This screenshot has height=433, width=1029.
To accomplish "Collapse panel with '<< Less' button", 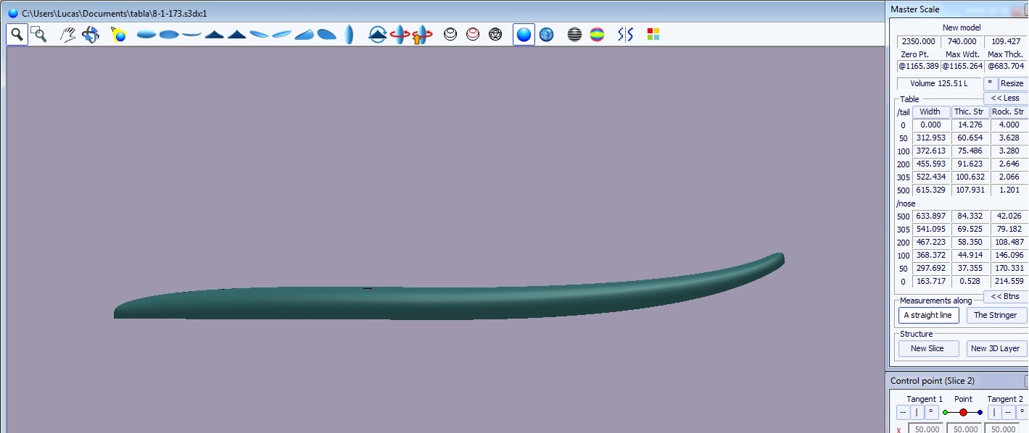I will point(1004,98).
